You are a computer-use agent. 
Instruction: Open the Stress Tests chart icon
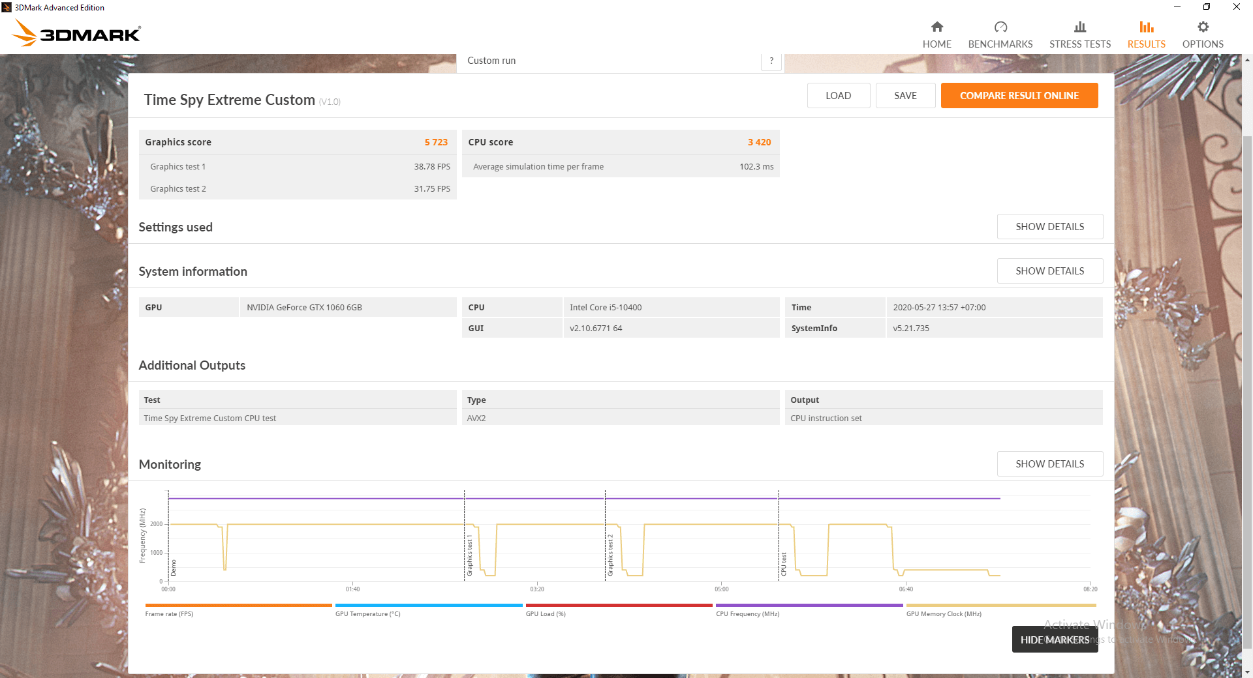(x=1080, y=27)
